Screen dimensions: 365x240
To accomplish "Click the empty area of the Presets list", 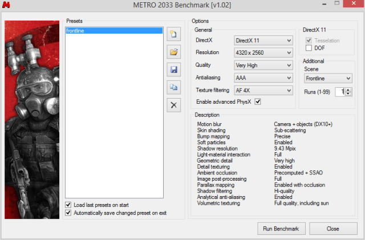I will point(114,116).
